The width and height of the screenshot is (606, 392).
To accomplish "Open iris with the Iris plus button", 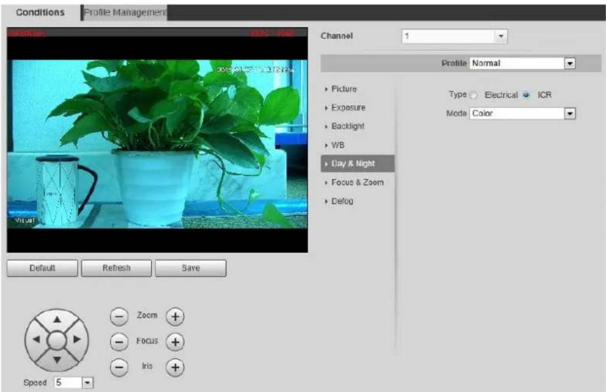I will [x=175, y=367].
